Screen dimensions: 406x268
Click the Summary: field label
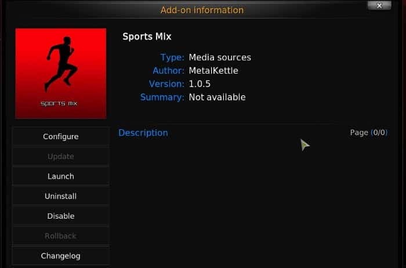(162, 97)
